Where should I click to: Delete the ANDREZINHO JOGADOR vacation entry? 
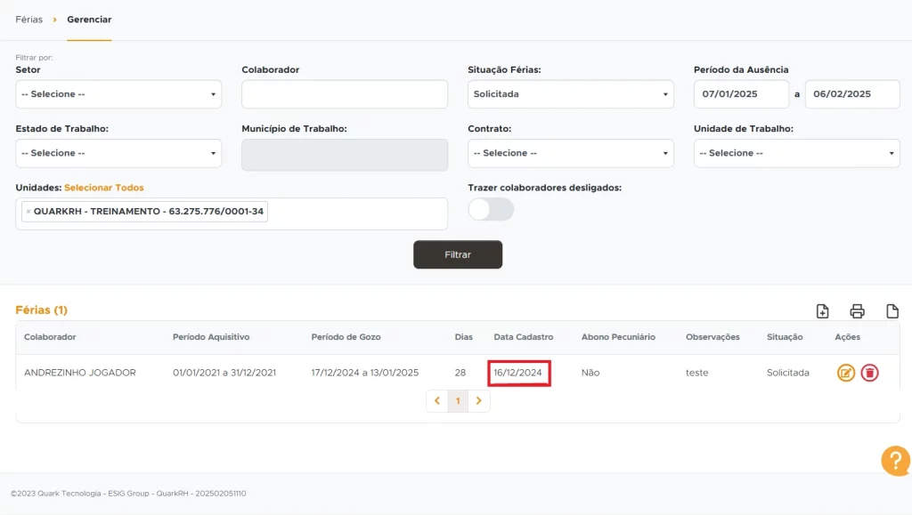tap(869, 373)
